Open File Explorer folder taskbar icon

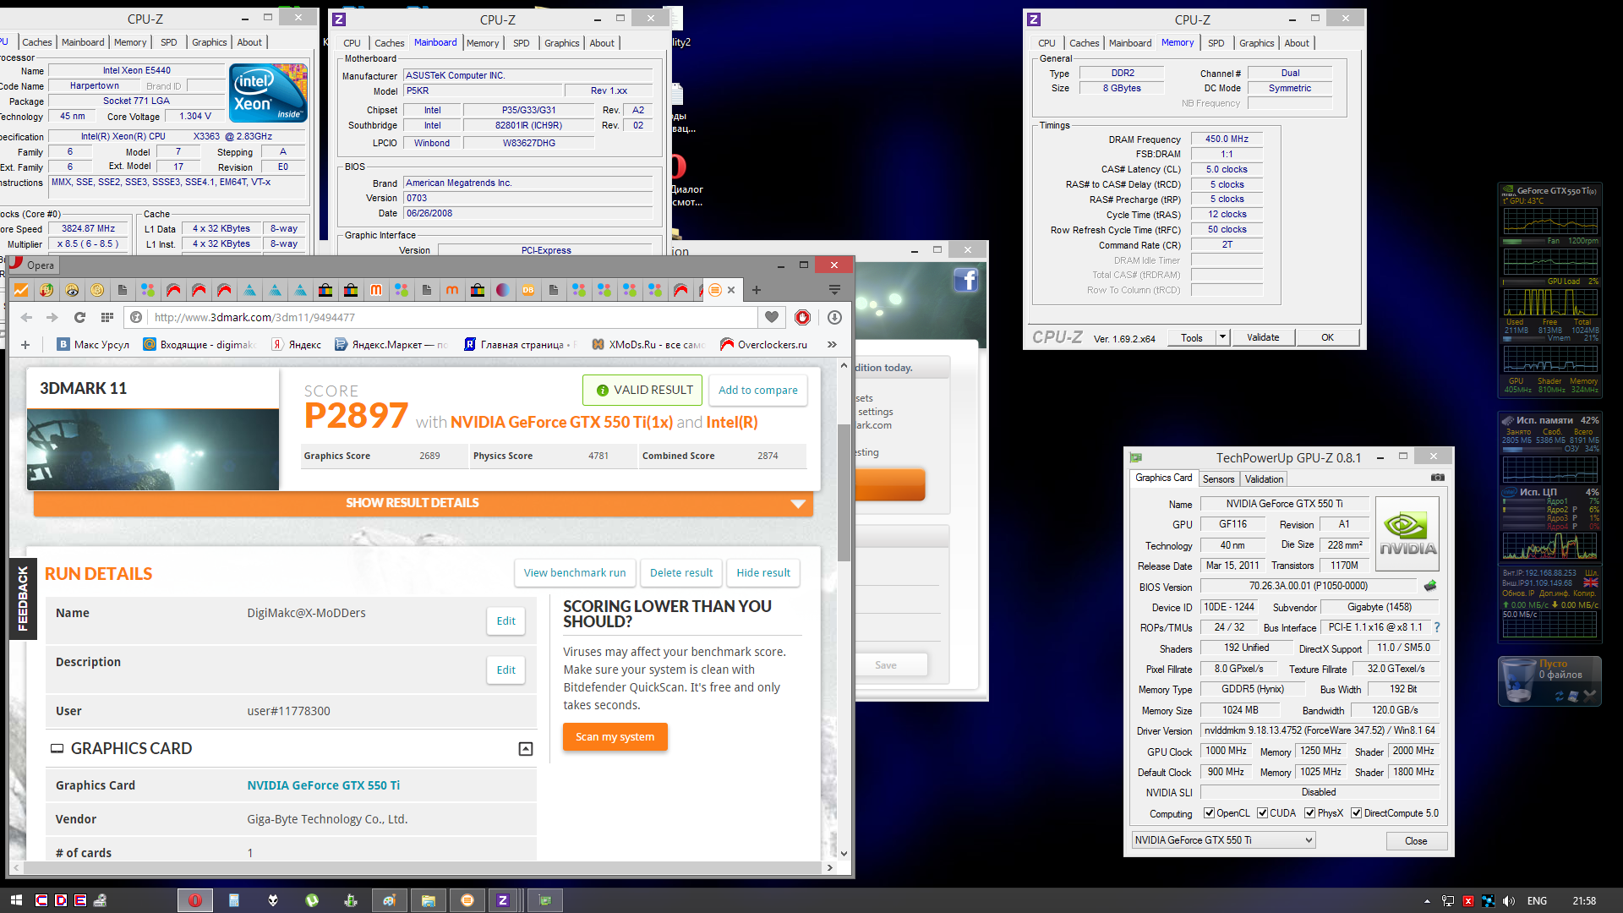(428, 900)
